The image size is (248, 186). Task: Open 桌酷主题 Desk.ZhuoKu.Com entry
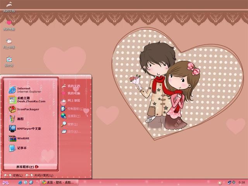tap(27, 100)
